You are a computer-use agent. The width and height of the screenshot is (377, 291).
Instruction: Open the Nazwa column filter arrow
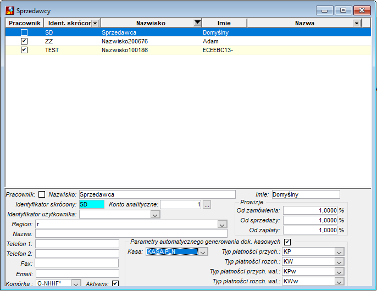click(x=357, y=23)
